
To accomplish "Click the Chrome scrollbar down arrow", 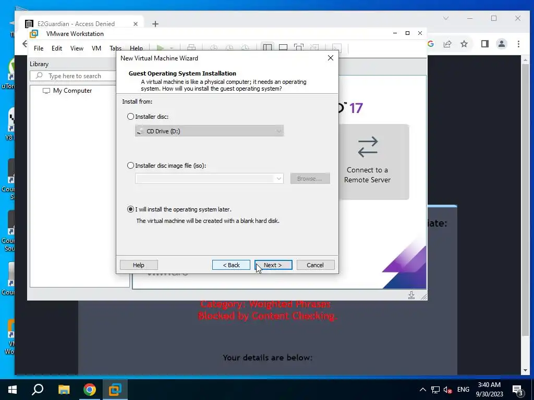I will [525, 370].
